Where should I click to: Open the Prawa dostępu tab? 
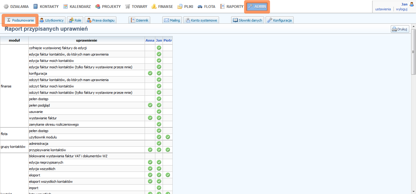tap(100, 20)
